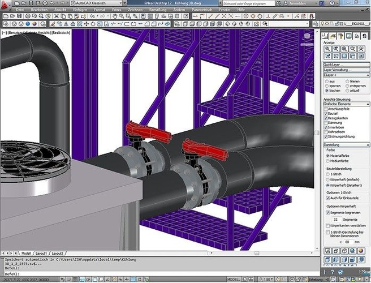The height and width of the screenshot is (283, 371).
Task: Switch to the Layout1 tab
Action: tap(41, 253)
